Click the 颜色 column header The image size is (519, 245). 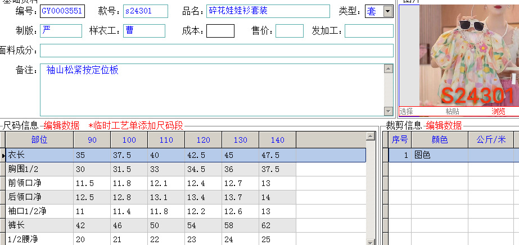click(440, 140)
